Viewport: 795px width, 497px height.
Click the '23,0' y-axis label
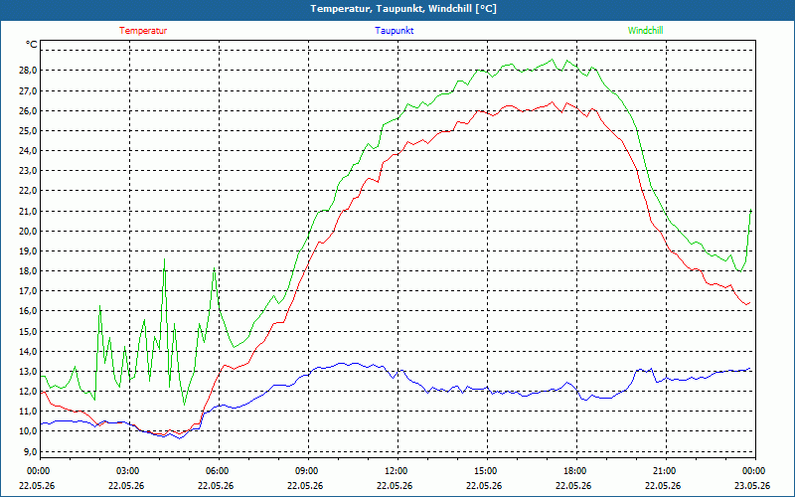click(28, 171)
